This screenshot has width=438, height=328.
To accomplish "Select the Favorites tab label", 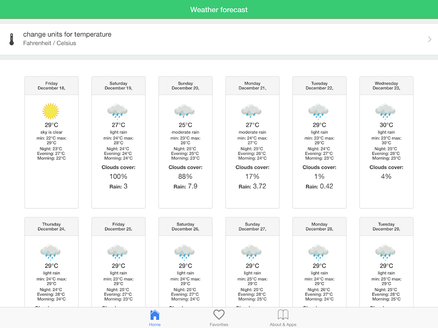I will point(219,324).
